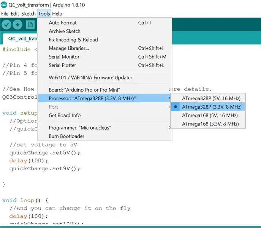Open the Serial Plotter
Image resolution: width=261 pixels, height=228 pixels.
coord(105,65)
